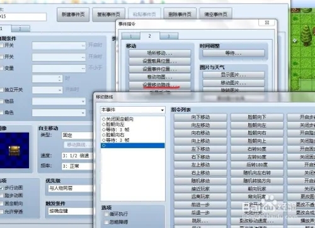The height and width of the screenshot is (228, 315).
Task: Open the 触发条件 dropdown 按确定键
Action: pos(71,211)
